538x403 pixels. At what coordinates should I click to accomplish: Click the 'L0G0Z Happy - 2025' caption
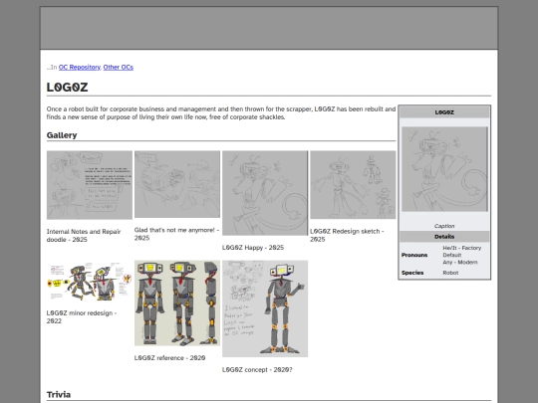pos(253,248)
